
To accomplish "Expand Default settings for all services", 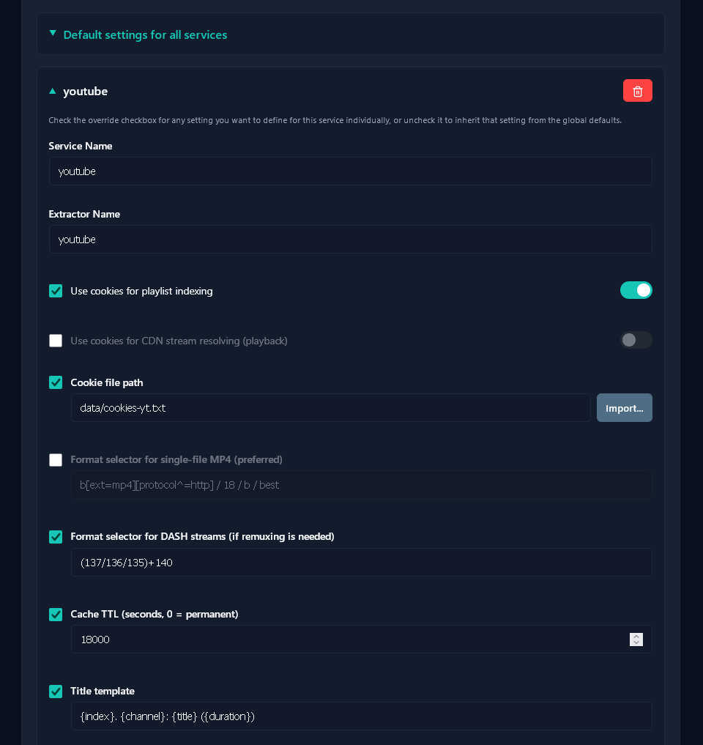I will pyautogui.click(x=53, y=34).
